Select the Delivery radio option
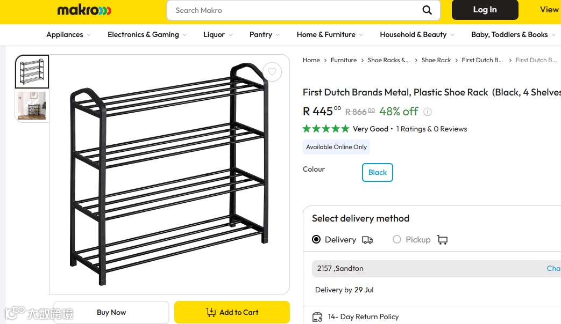 coord(316,239)
